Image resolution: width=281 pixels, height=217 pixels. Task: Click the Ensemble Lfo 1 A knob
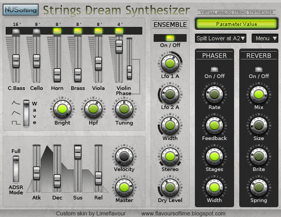[x=170, y=63]
